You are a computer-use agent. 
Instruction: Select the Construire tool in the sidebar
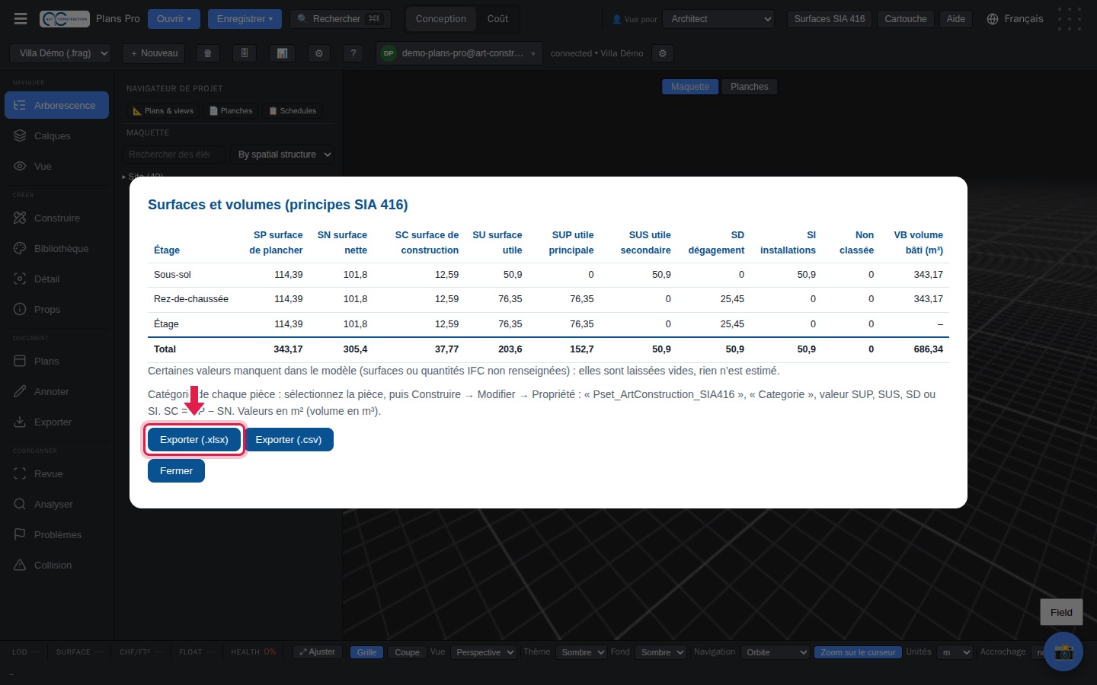pyautogui.click(x=56, y=218)
